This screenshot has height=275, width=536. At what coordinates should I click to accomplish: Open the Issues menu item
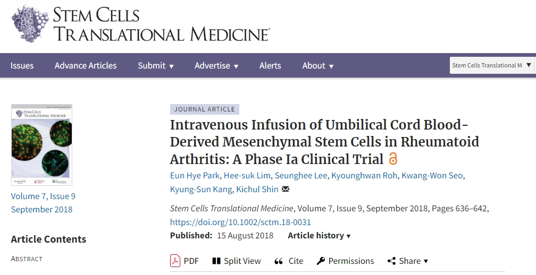click(22, 66)
